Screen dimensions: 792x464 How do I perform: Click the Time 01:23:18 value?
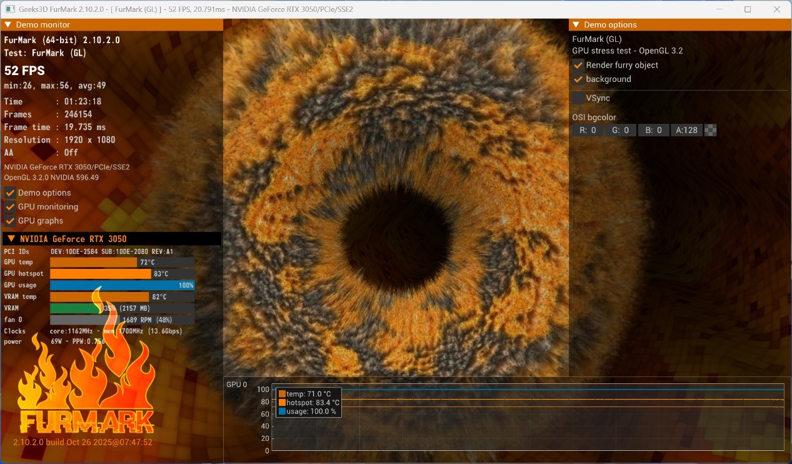tap(83, 101)
